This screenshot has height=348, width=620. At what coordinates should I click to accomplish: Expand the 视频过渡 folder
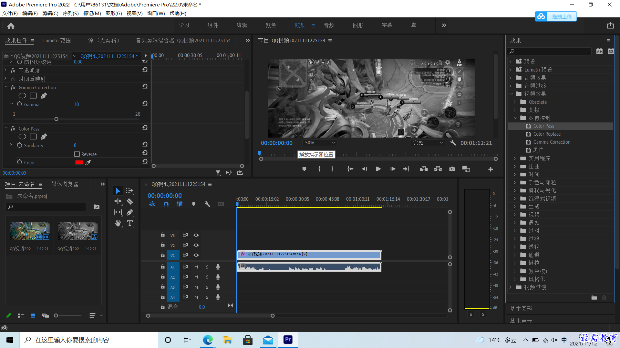point(511,287)
